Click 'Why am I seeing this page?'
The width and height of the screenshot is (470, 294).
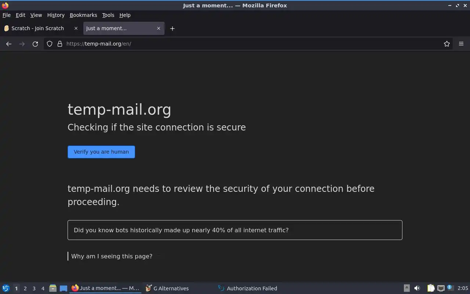[112, 256]
